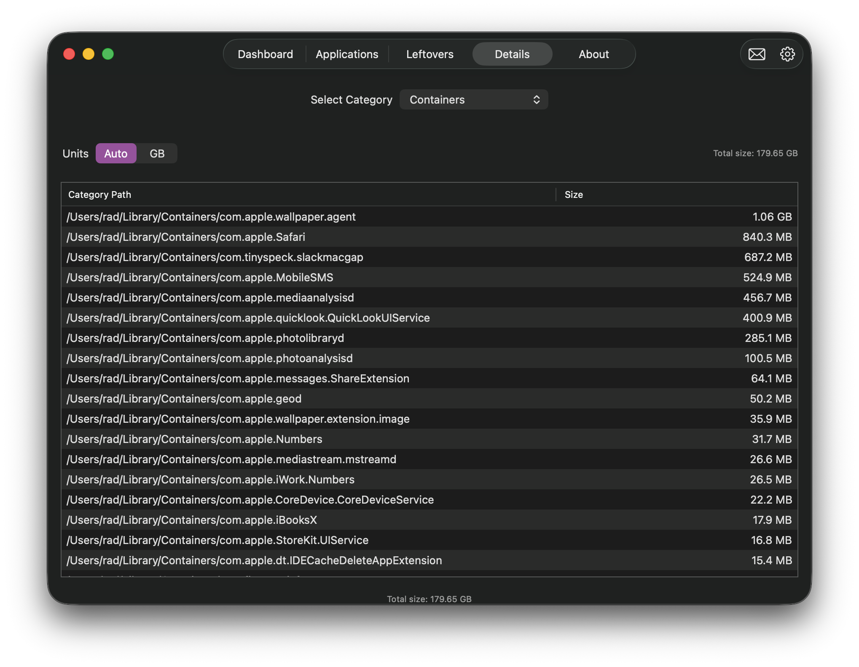859x667 pixels.
Task: Click the 285.1 MB size value
Action: pos(768,338)
